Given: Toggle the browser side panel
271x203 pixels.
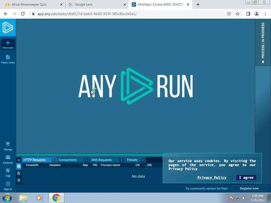Looking at the screenshot, I should tap(248, 14).
